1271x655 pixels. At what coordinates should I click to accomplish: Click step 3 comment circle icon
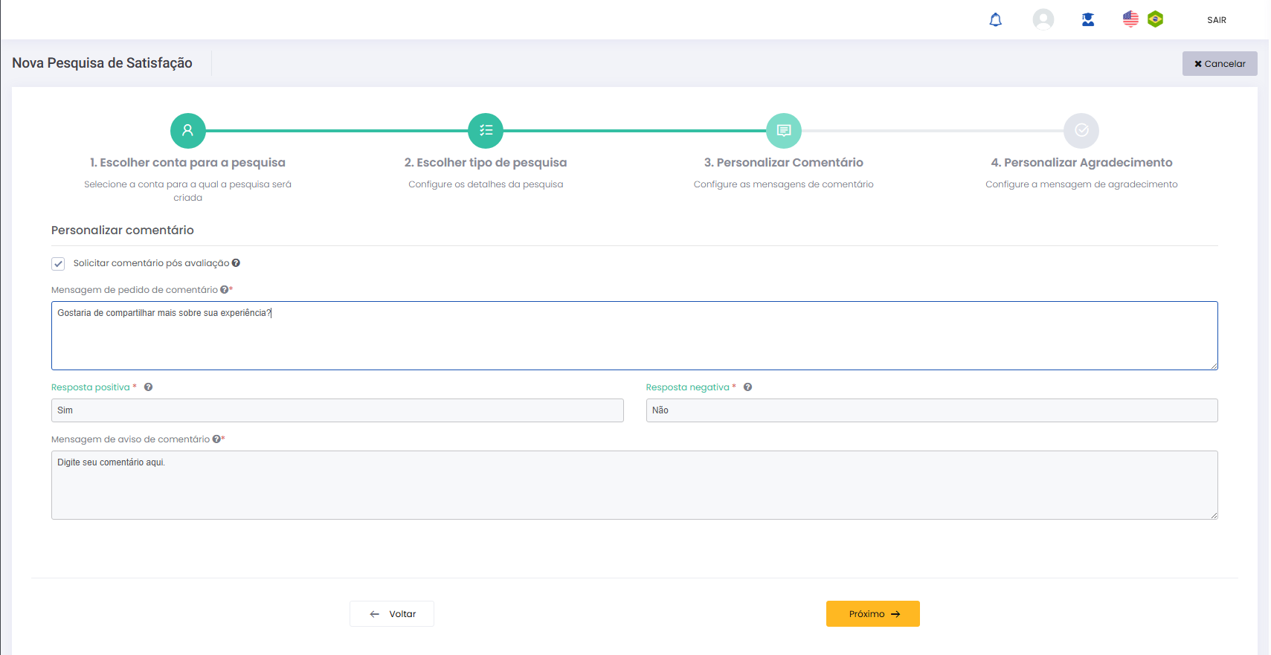(x=783, y=131)
